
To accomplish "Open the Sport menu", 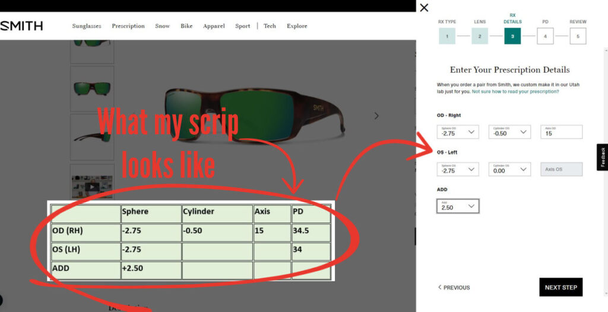I will coord(242,26).
